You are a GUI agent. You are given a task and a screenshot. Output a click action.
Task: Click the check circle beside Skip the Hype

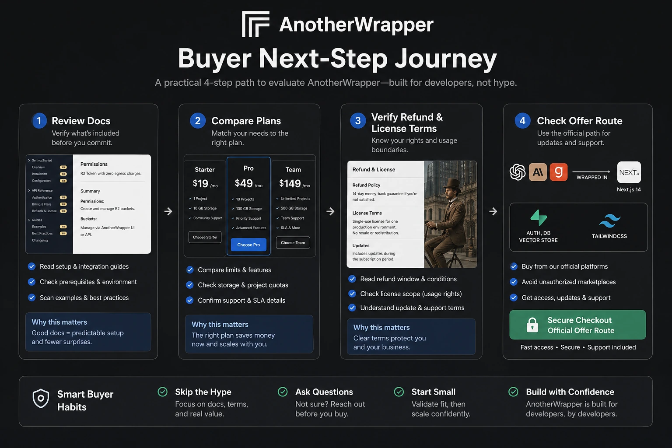pos(162,392)
